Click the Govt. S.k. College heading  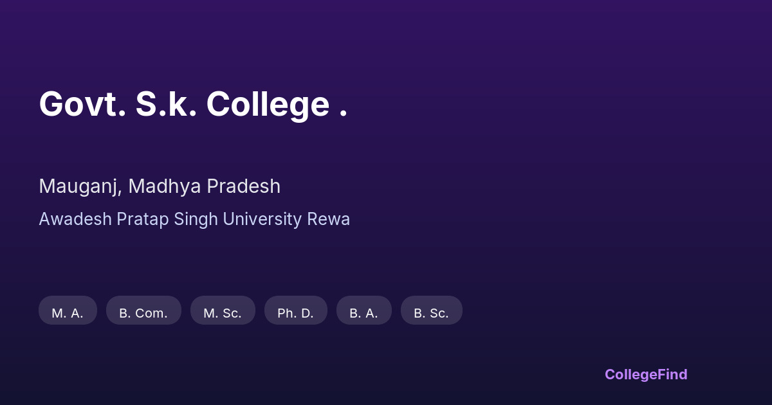click(193, 104)
